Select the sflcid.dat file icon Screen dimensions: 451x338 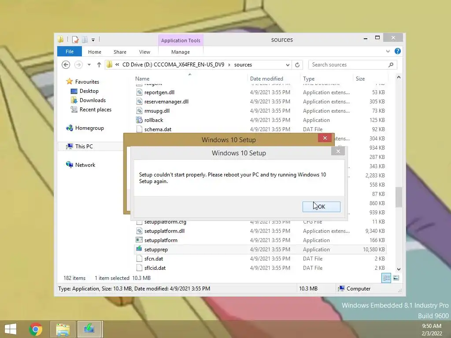point(139,268)
